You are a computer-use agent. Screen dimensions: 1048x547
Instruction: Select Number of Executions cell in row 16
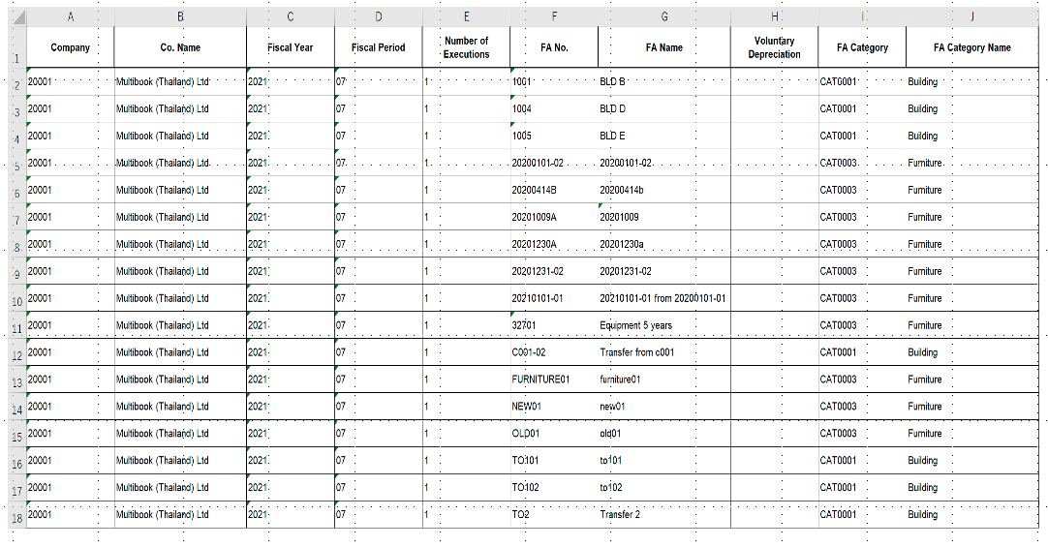pyautogui.click(x=467, y=460)
